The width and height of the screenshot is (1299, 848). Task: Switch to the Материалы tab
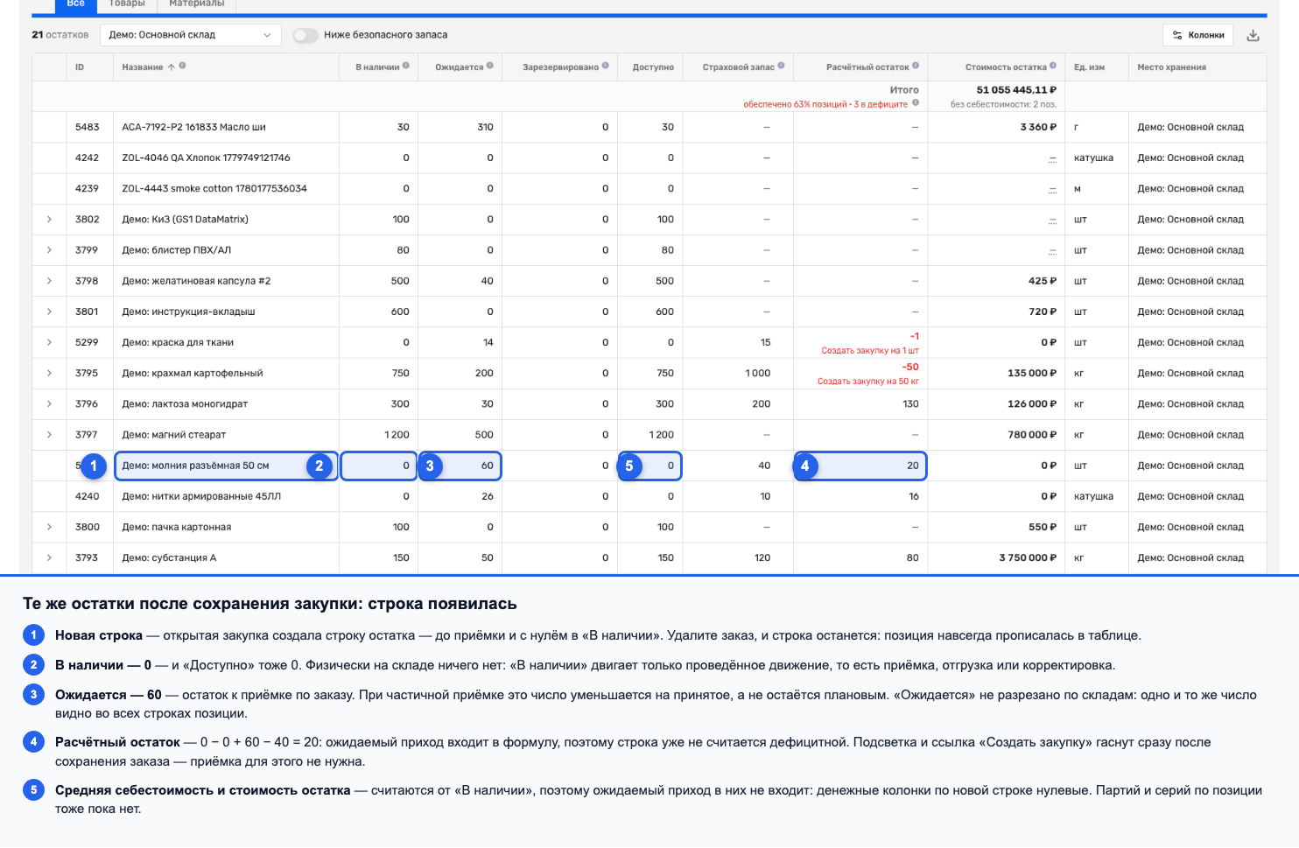click(197, 4)
